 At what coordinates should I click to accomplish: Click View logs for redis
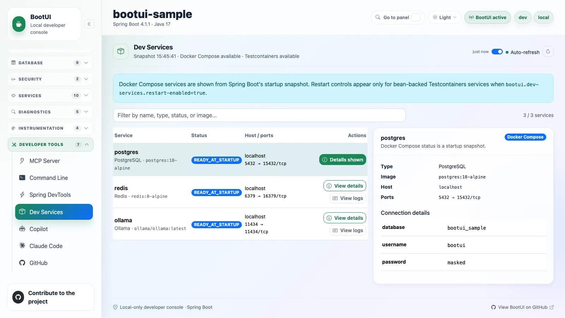coord(348,198)
